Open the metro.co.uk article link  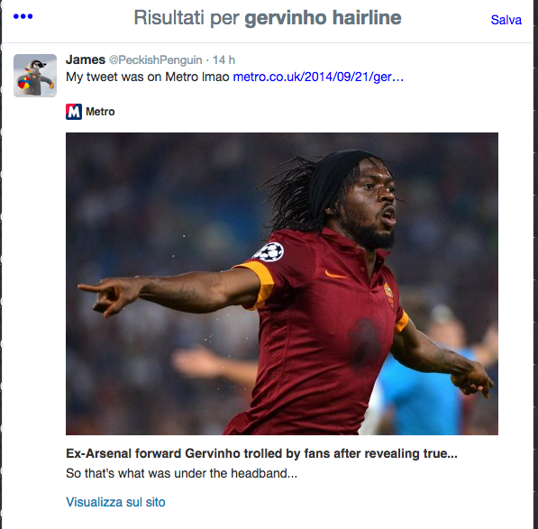318,77
